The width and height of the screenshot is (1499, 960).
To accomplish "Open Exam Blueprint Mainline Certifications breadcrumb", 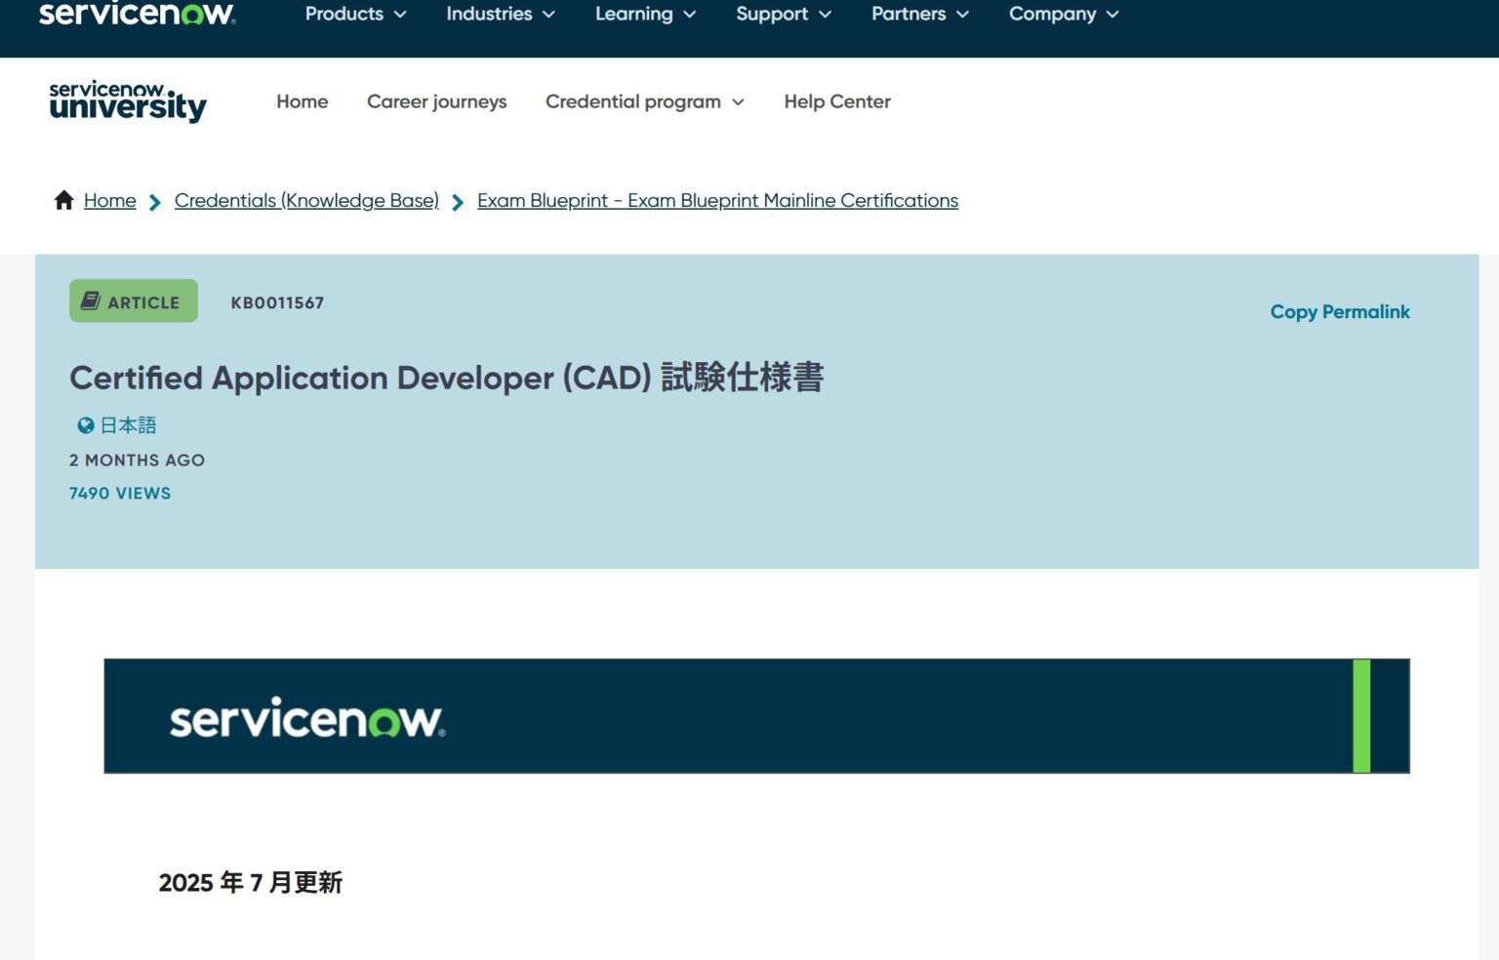I will [x=716, y=200].
